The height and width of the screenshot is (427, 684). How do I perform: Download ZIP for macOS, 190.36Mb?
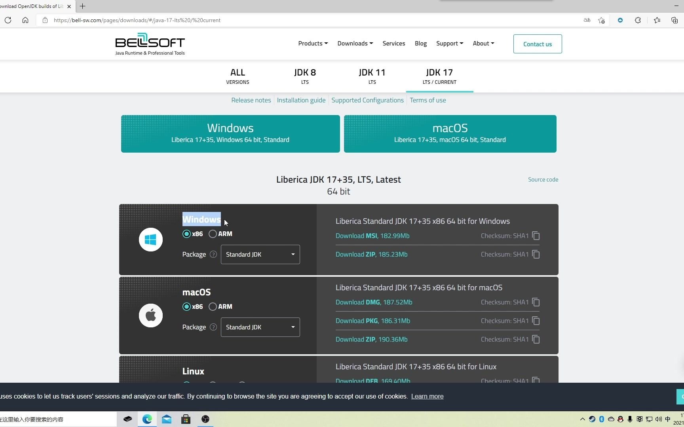coord(372,339)
